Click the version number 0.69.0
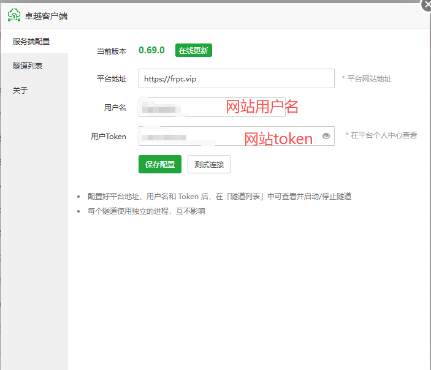Image resolution: width=431 pixels, height=370 pixels. [x=151, y=50]
